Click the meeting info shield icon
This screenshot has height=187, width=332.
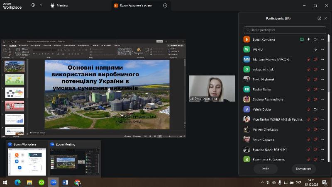(x=33, y=5)
